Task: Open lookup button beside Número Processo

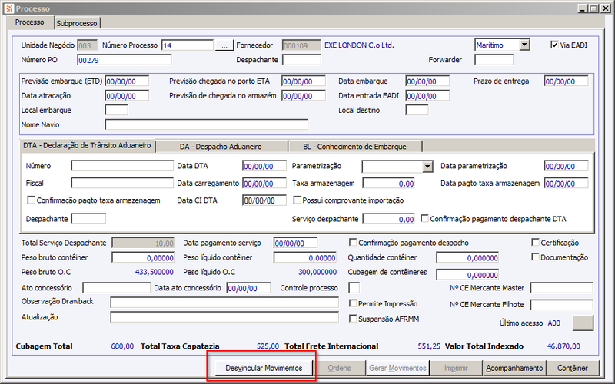Action: click(x=224, y=45)
